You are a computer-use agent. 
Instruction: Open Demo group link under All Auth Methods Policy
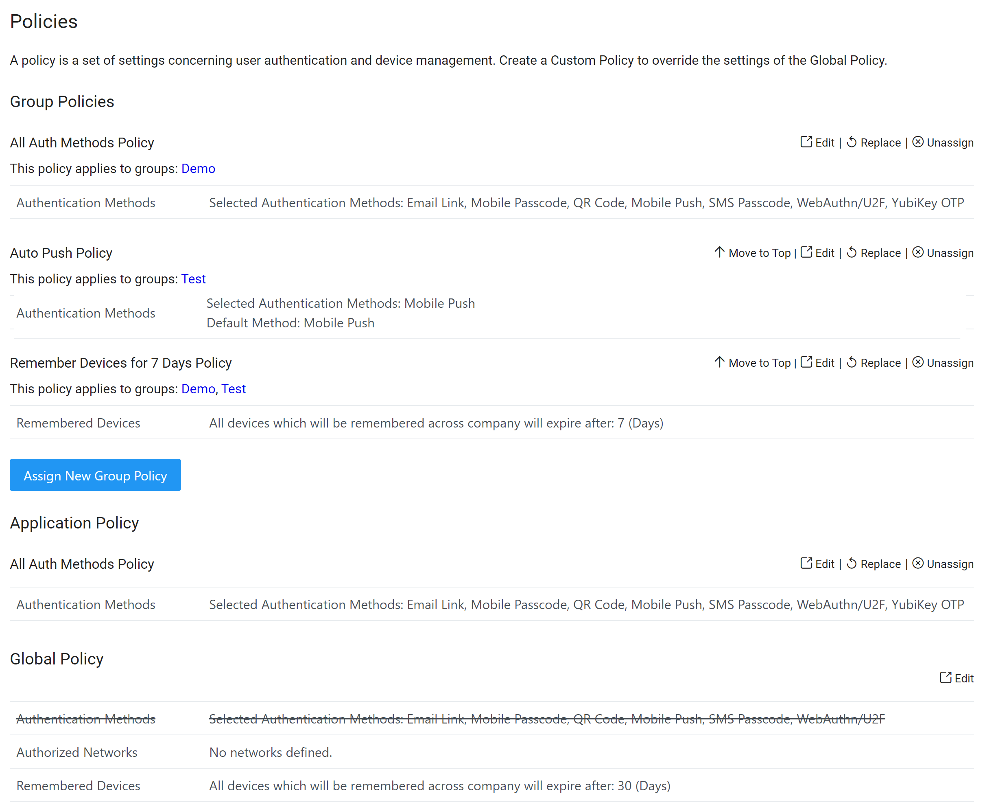(x=198, y=169)
